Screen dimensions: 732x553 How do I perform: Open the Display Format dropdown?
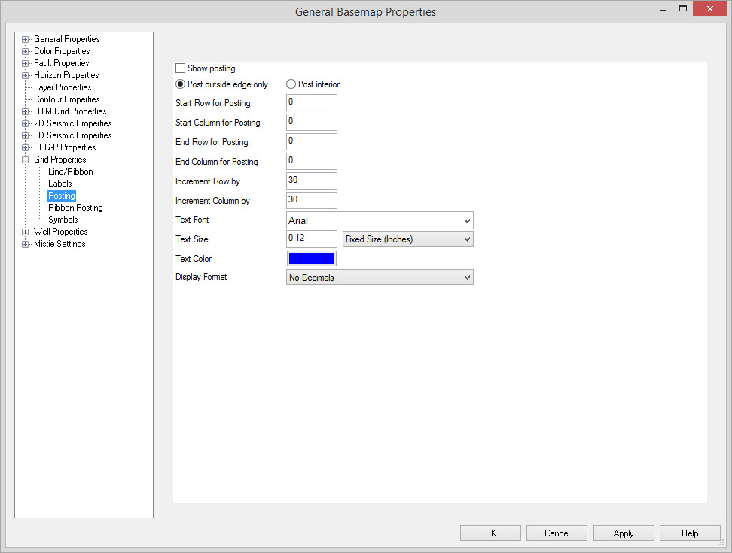tap(380, 278)
